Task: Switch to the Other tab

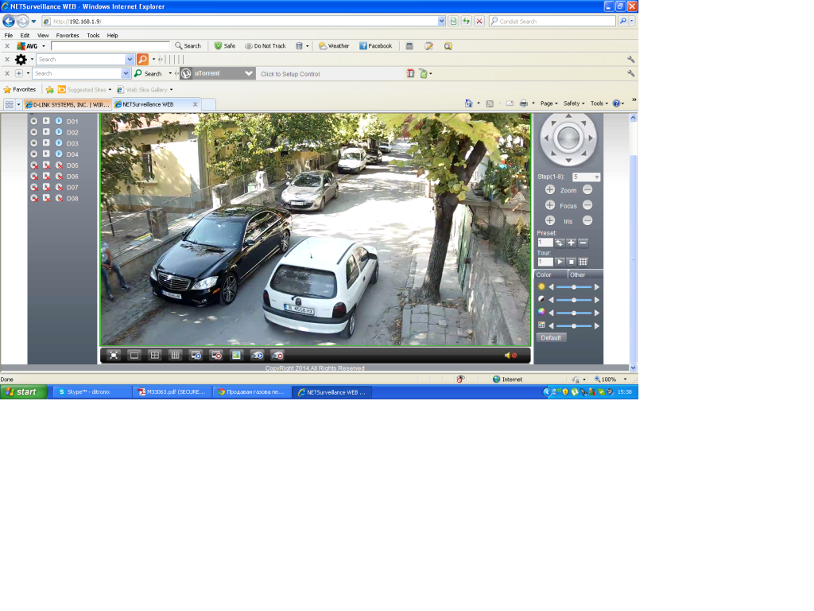Action: pos(586,274)
